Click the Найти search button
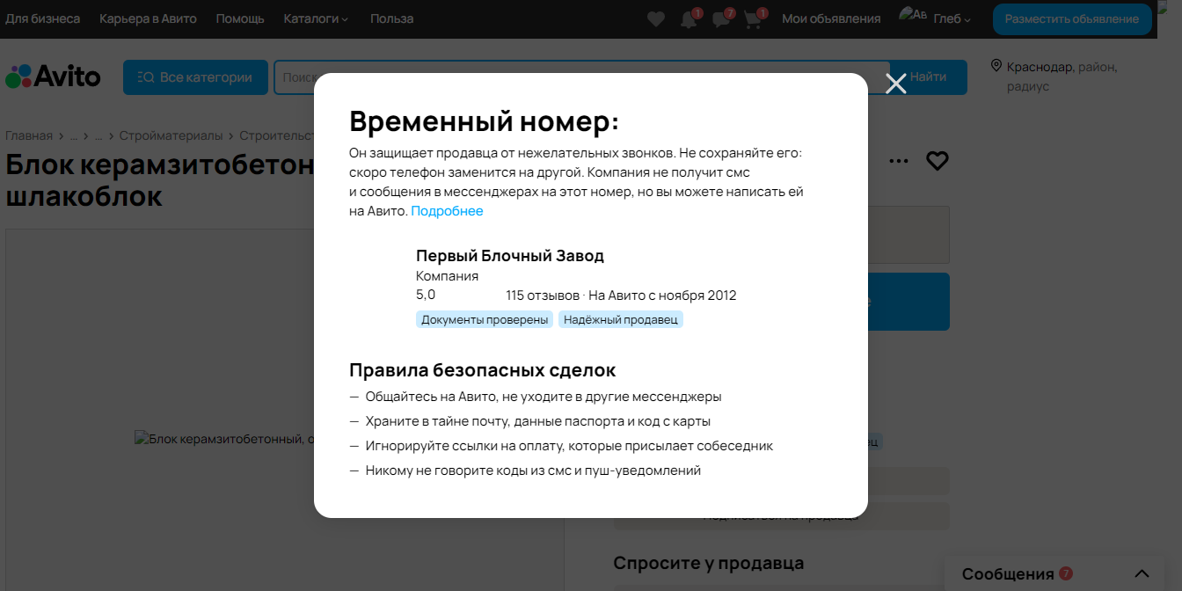1182x591 pixels. pos(929,77)
